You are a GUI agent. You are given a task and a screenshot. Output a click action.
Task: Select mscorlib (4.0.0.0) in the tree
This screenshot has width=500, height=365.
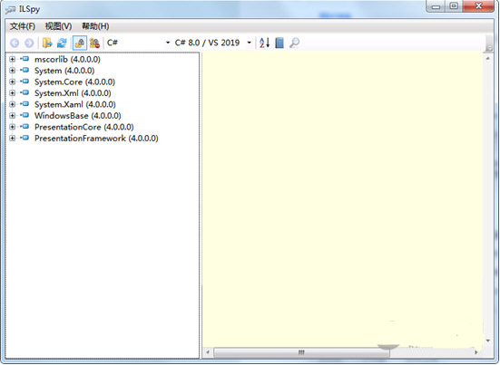pos(67,59)
